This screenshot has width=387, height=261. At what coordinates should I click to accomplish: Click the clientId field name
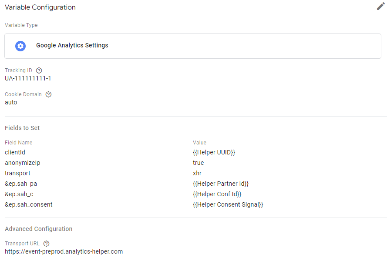(x=15, y=152)
